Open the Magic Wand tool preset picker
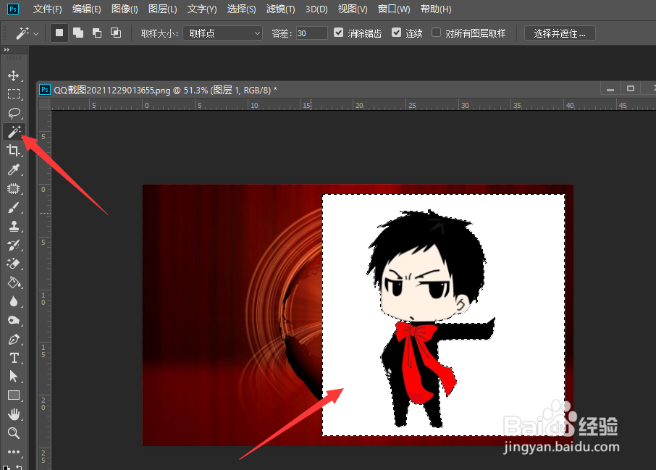This screenshot has height=470, width=656. [x=28, y=33]
